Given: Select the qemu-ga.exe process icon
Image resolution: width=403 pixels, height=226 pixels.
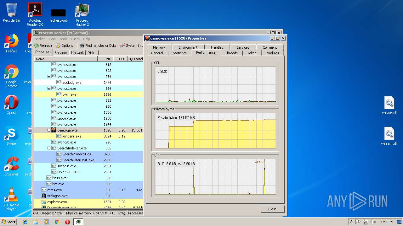Looking at the screenshot, I should (54, 130).
